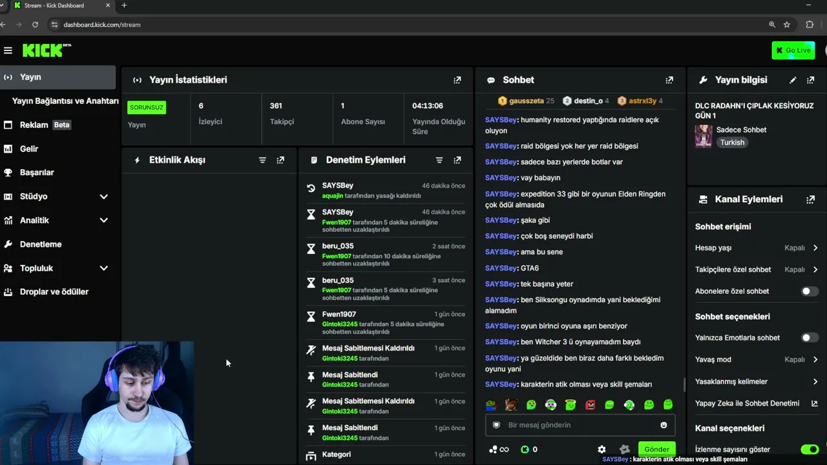Viewport: 827px width, 465px height.
Task: Click the Kategori moderation entry
Action: pyautogui.click(x=386, y=455)
